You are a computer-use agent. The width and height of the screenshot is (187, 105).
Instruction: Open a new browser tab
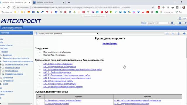coord(69,2)
